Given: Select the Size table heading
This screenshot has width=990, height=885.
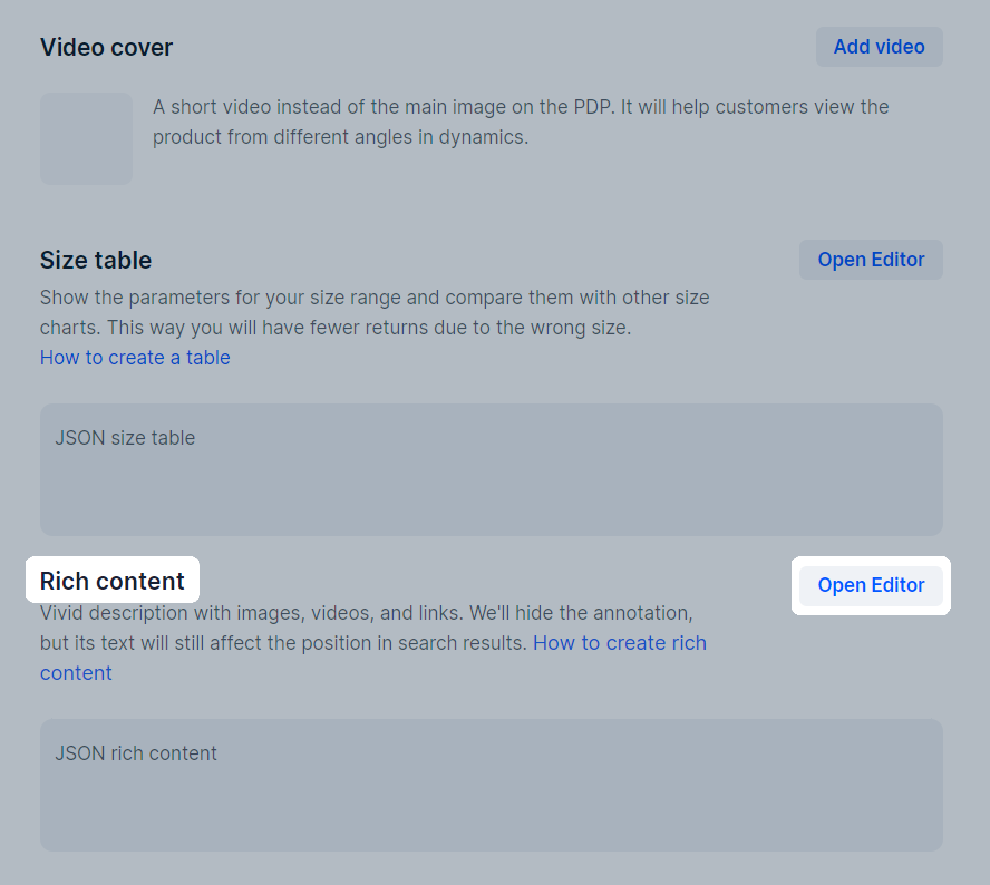Looking at the screenshot, I should click(96, 260).
